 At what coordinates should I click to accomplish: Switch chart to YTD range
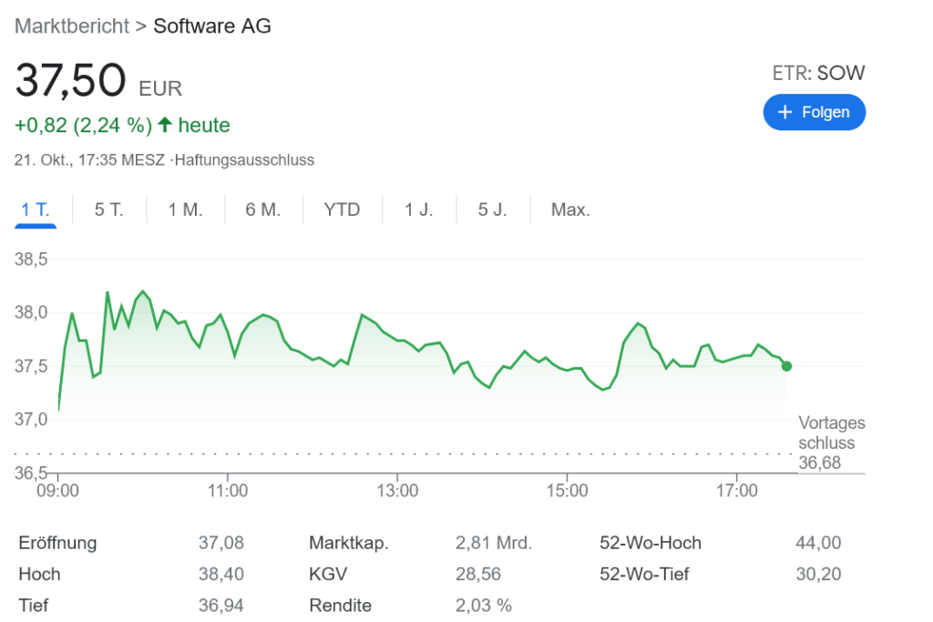(342, 209)
